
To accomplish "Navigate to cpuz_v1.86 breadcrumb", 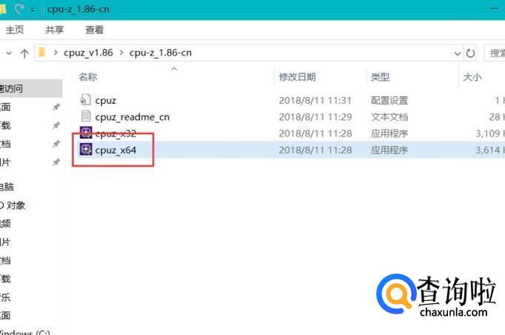I will (x=88, y=53).
